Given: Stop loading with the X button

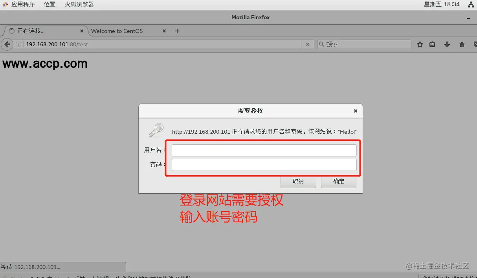Looking at the screenshot, I should click(x=308, y=44).
